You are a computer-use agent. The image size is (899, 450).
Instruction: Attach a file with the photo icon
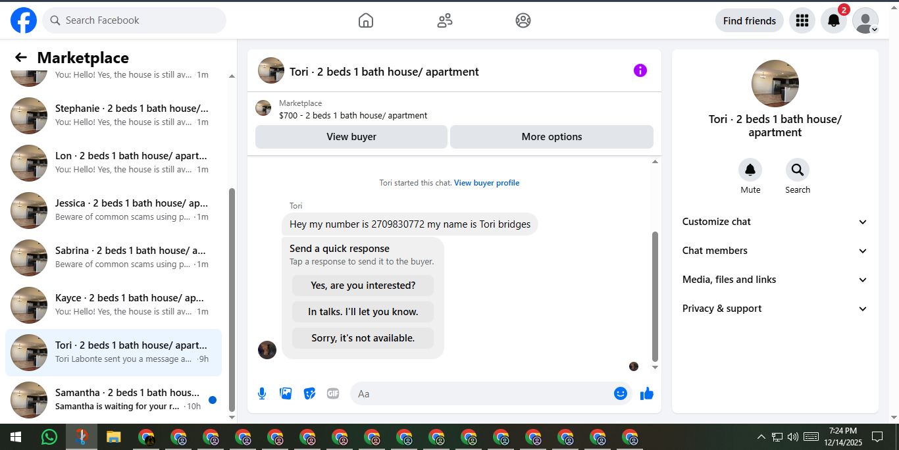coord(286,393)
